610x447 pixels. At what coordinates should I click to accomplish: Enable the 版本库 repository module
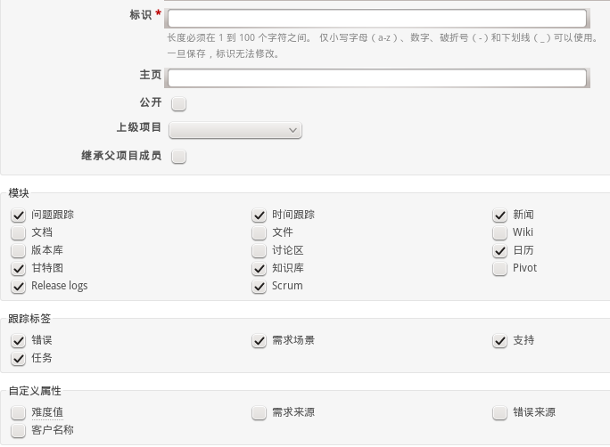click(x=19, y=250)
